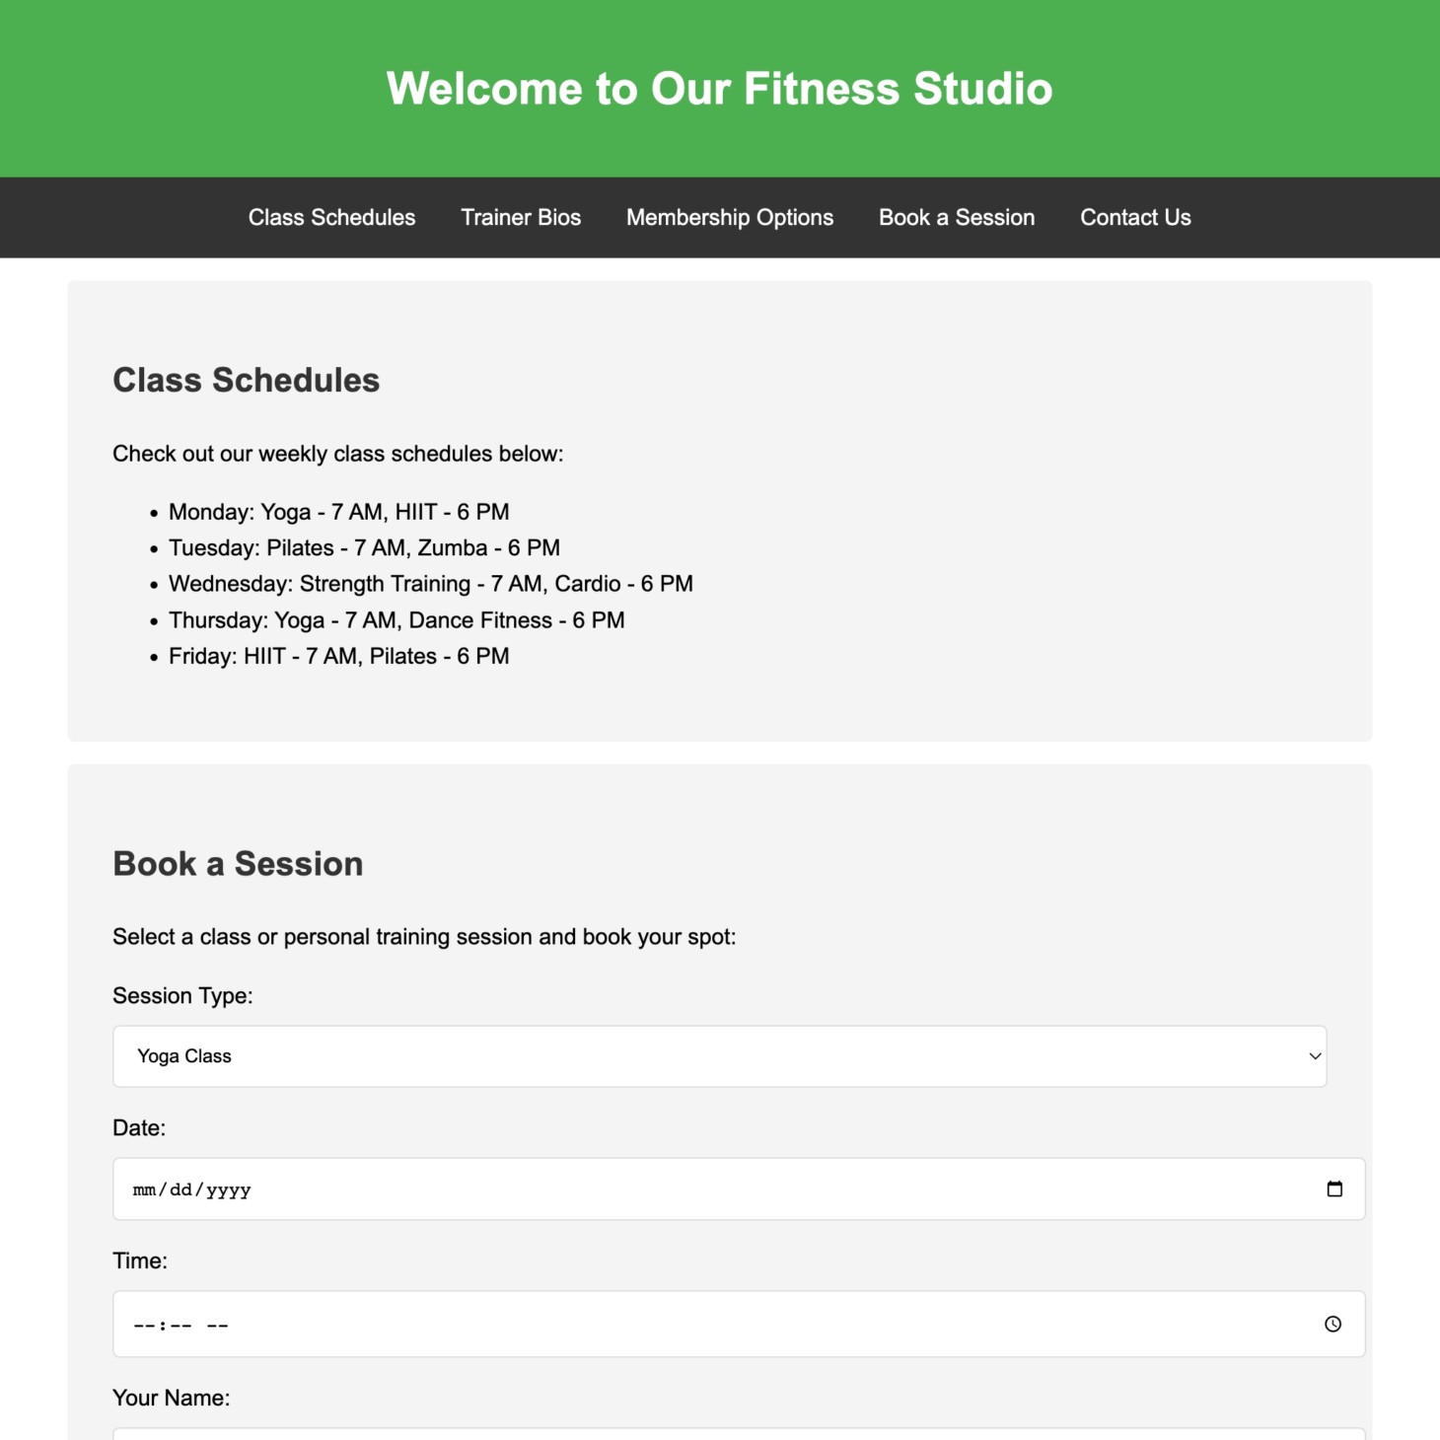
Task: Click the Monday Yoga and HIIT schedule entry
Action: point(338,512)
